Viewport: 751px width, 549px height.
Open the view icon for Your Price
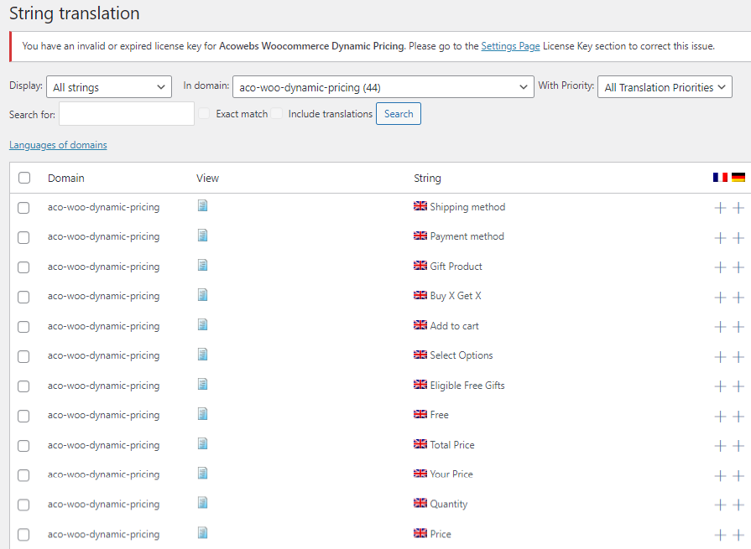(202, 474)
